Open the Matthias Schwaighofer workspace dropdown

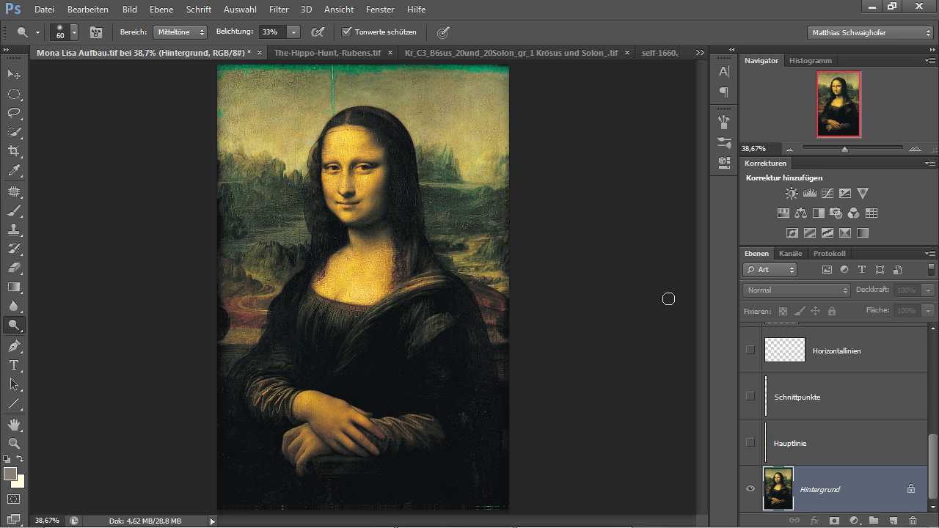[870, 33]
